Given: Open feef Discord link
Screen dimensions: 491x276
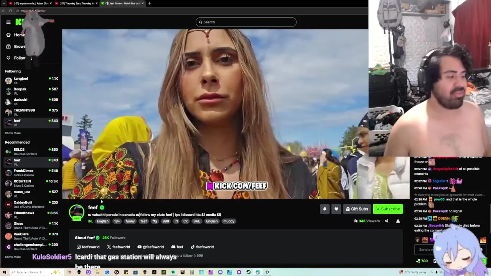Looking at the screenshot, I should point(177,247).
